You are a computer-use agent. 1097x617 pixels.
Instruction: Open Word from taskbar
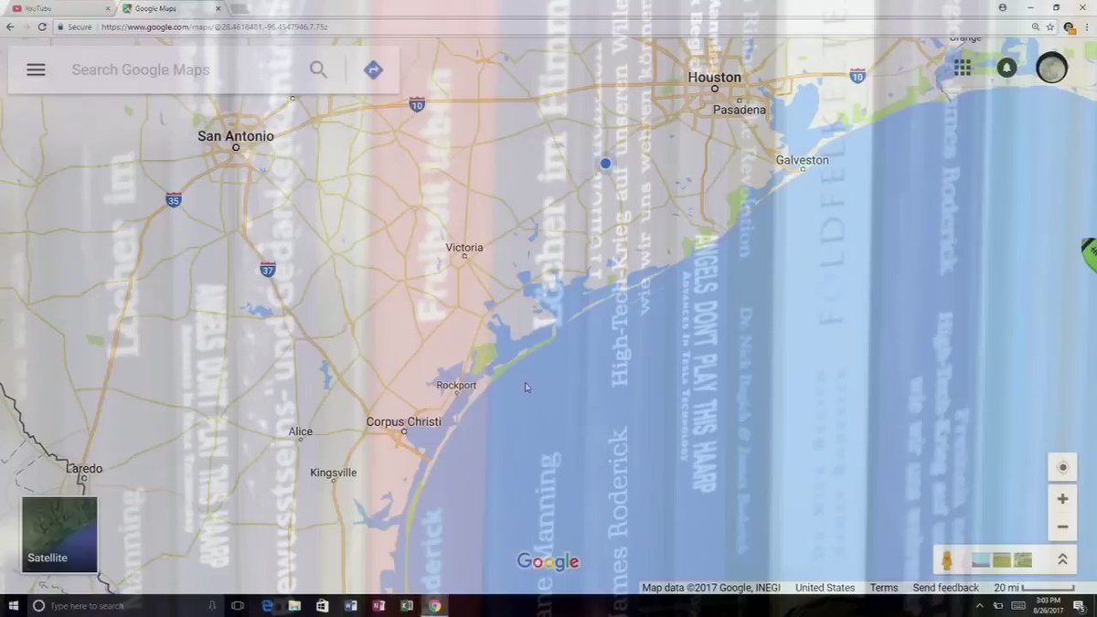point(350,606)
